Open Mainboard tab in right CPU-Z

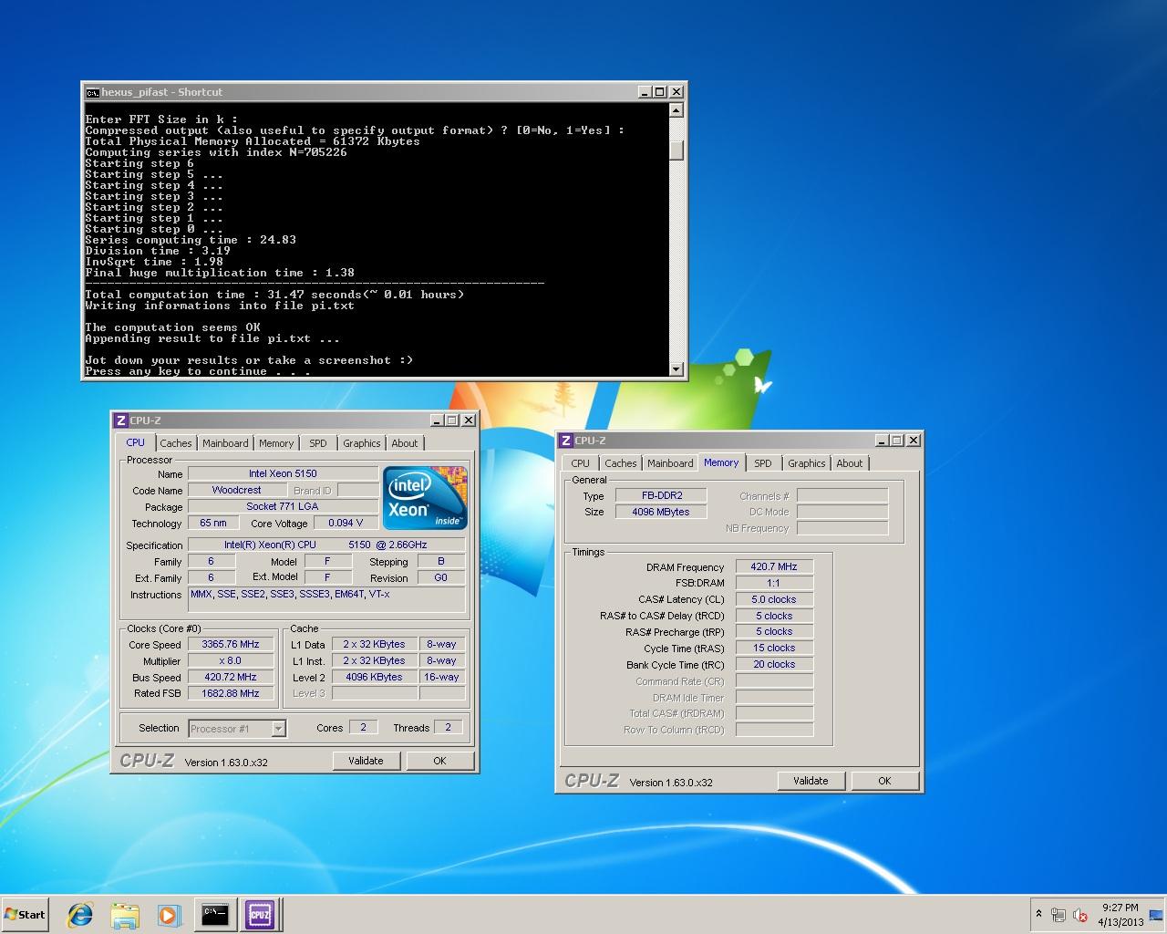[x=670, y=463]
